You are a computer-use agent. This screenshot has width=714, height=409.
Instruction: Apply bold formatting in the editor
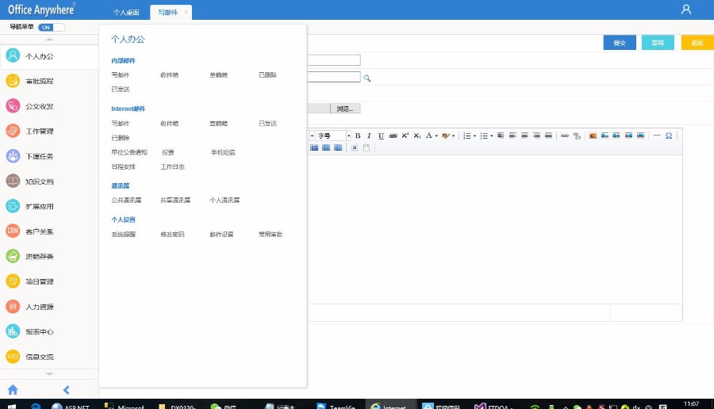tap(358, 136)
